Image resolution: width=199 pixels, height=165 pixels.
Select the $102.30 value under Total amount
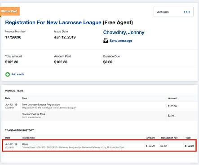coord(12,62)
